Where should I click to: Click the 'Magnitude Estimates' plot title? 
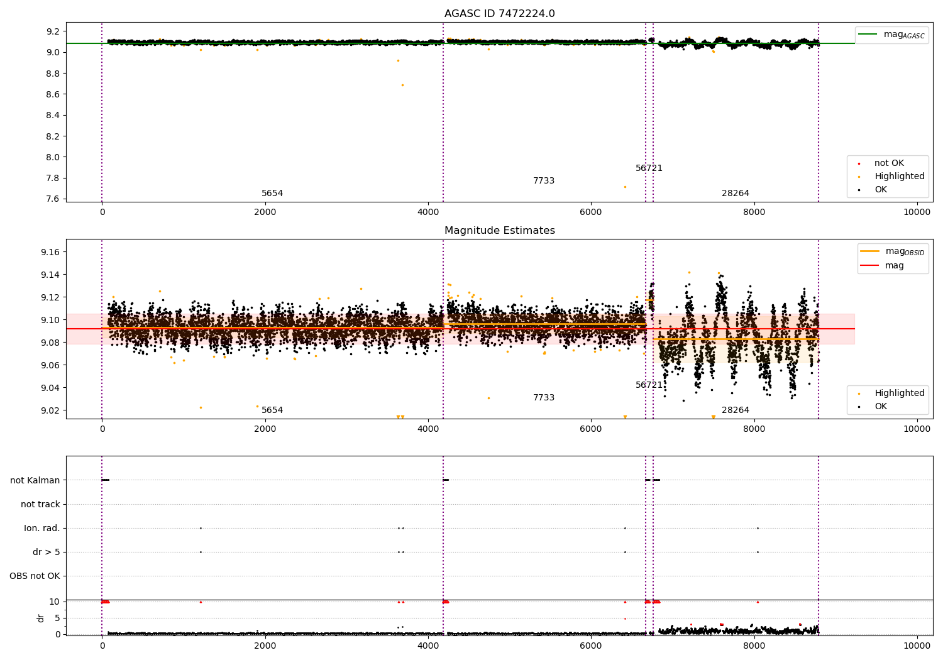pyautogui.click(x=499, y=231)
